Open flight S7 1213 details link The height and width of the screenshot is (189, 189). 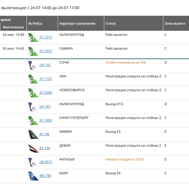pos(46,37)
